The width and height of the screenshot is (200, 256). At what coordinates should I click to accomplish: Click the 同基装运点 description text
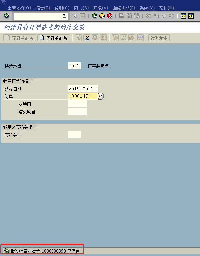pyautogui.click(x=98, y=66)
